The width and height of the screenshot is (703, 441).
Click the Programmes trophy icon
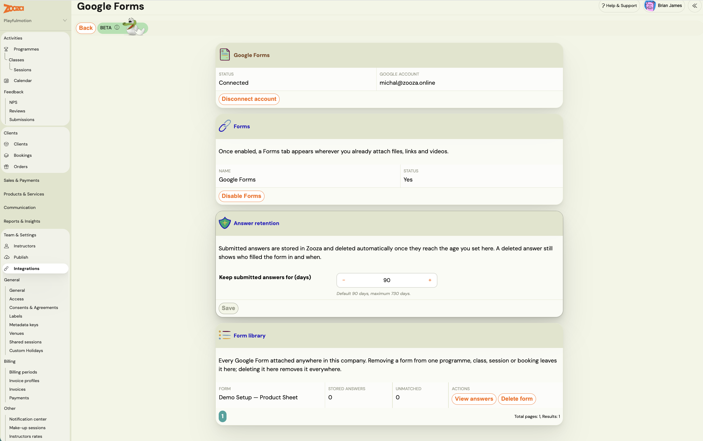6,49
